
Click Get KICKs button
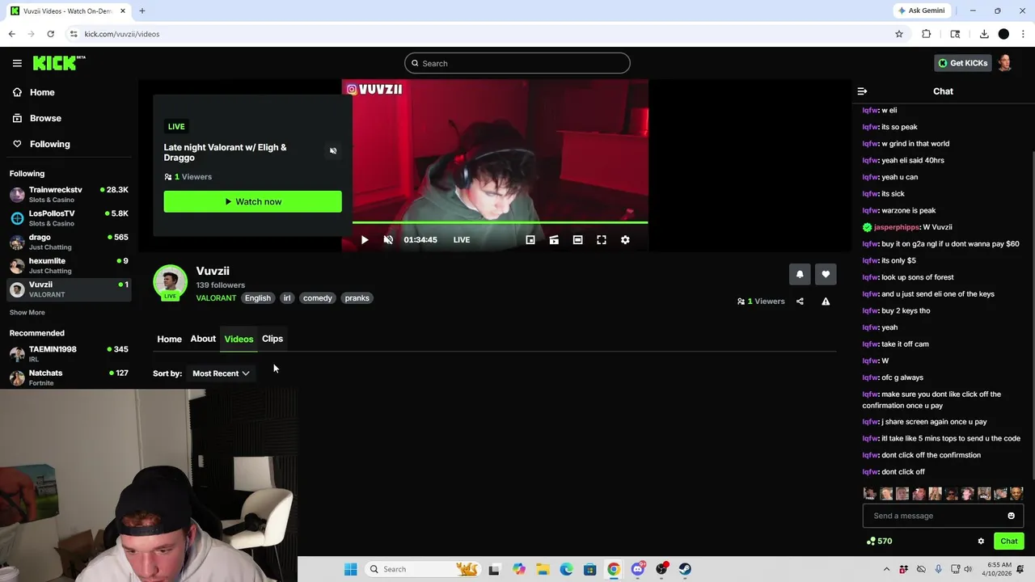point(962,63)
